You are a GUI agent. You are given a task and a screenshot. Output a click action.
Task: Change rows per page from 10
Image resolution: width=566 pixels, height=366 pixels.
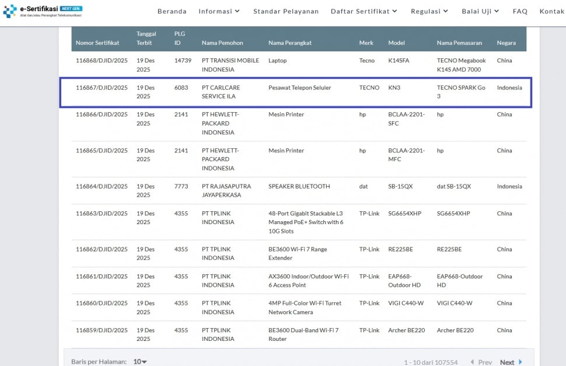pyautogui.click(x=140, y=362)
